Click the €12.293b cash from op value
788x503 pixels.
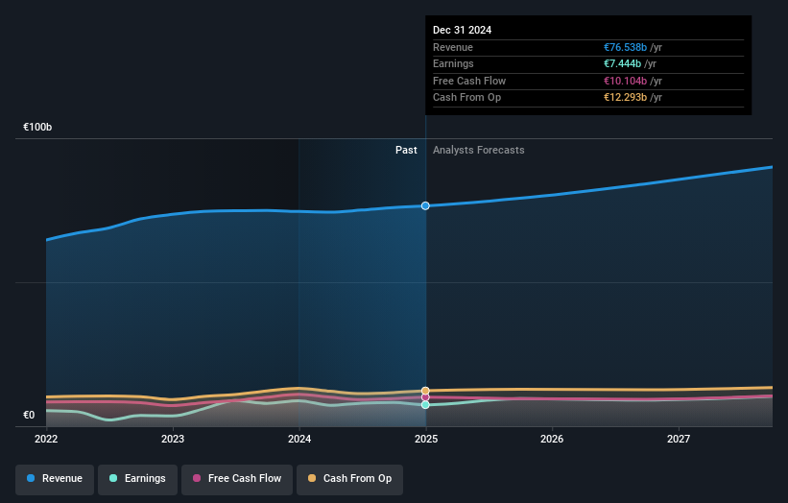coord(625,98)
